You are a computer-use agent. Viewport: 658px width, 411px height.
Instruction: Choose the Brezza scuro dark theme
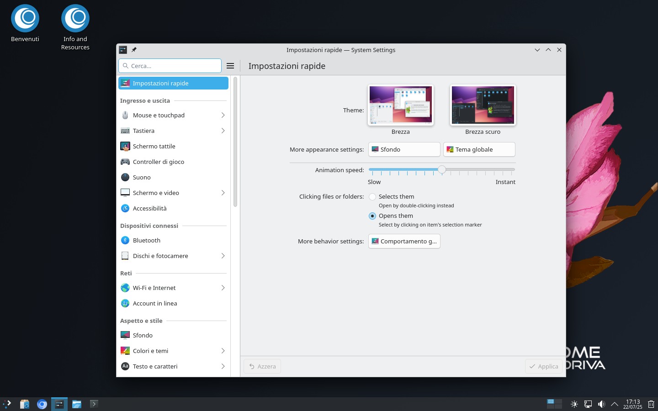tap(483, 105)
